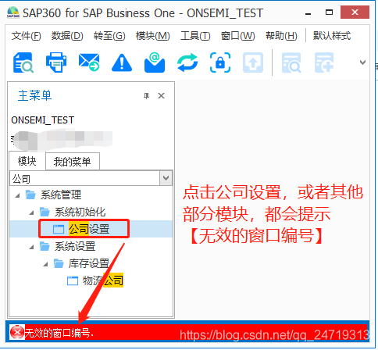This screenshot has width=378, height=350.
Task: Minimize the SAP360 window
Action: click(308, 13)
